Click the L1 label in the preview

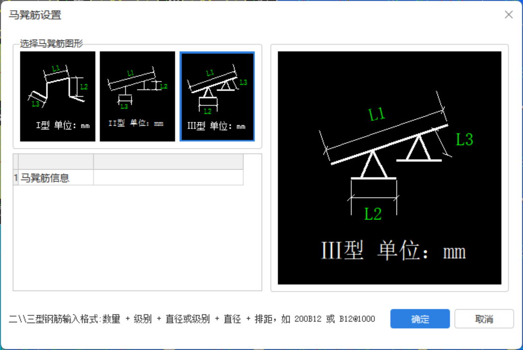(377, 114)
